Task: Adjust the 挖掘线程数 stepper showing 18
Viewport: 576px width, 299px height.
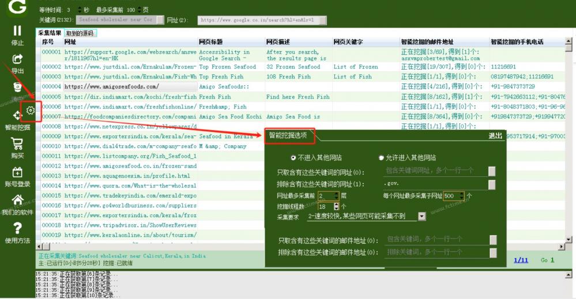Action: click(336, 206)
